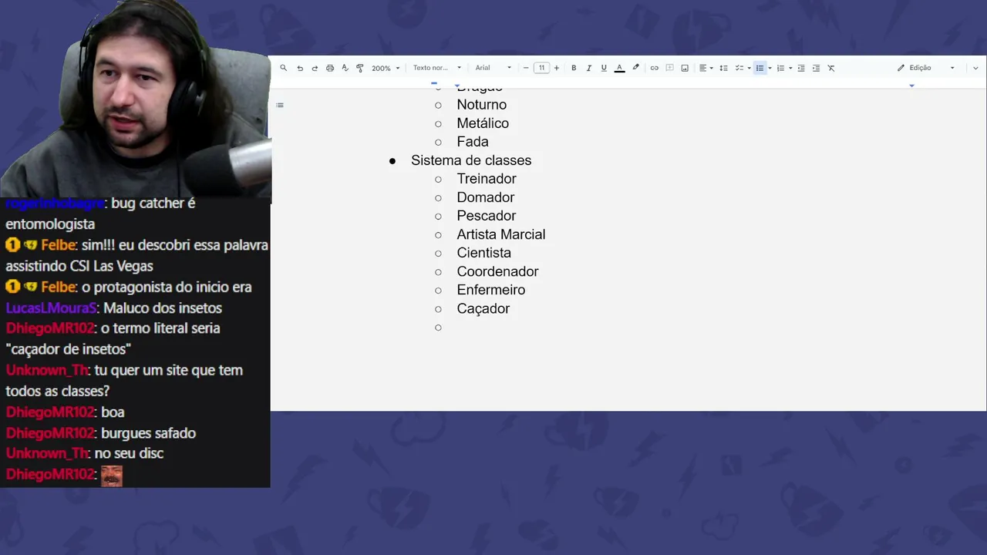Open the numbered list style arrow

pyautogui.click(x=790, y=68)
